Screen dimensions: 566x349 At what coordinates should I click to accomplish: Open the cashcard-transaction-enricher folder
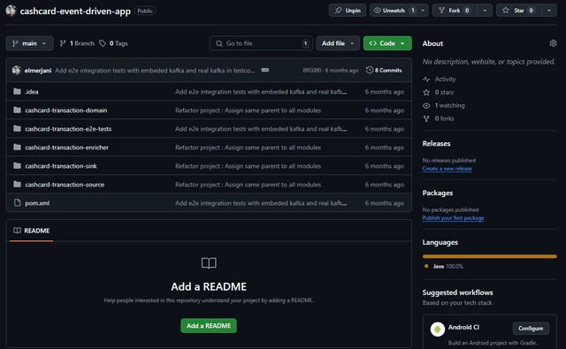tap(67, 148)
